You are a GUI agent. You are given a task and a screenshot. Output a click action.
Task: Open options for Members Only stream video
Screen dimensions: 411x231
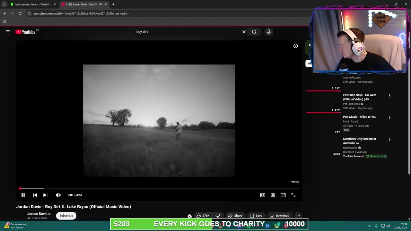coord(390,140)
